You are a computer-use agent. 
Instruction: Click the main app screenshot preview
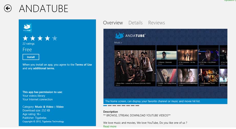[165, 66]
